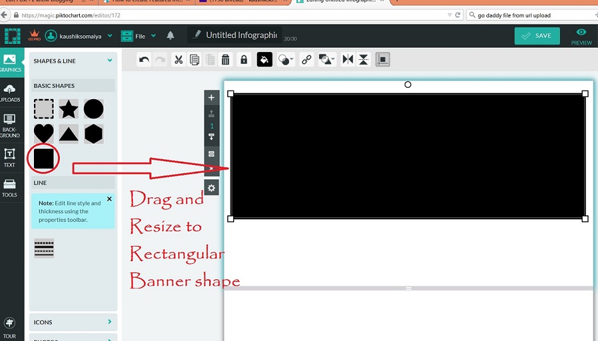Screen dimensions: 598x341
Task: Click the notifications bell
Action: (x=171, y=35)
